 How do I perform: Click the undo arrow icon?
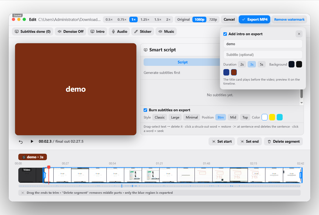click(21, 142)
